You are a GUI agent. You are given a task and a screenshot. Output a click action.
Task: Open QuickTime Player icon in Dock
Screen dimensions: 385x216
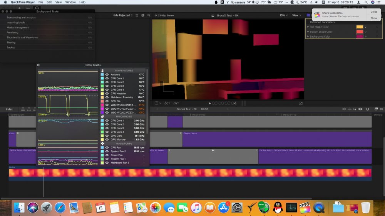(x=319, y=208)
